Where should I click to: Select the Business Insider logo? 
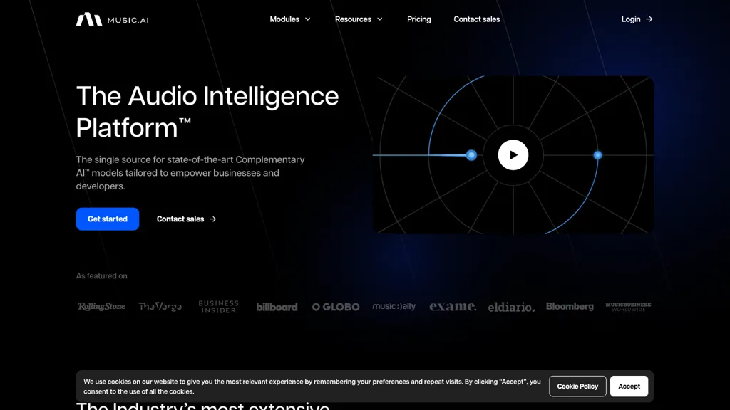(218, 306)
